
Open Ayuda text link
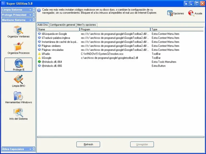tap(198, 13)
